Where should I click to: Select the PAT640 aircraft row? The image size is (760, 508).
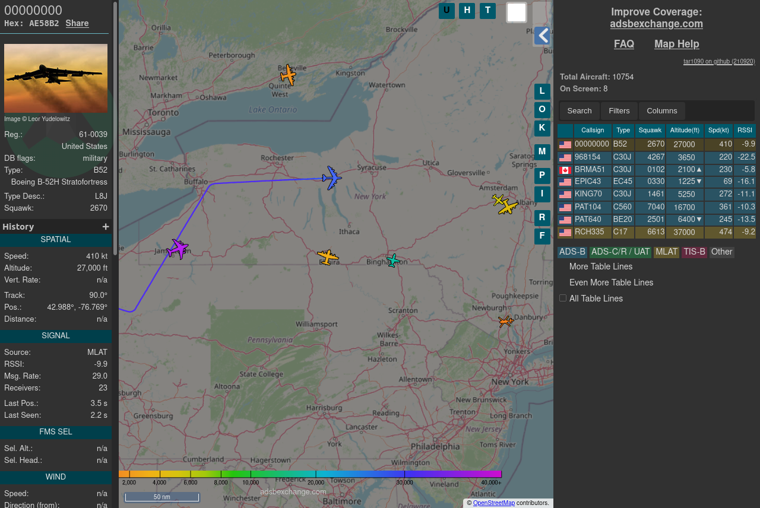(657, 220)
